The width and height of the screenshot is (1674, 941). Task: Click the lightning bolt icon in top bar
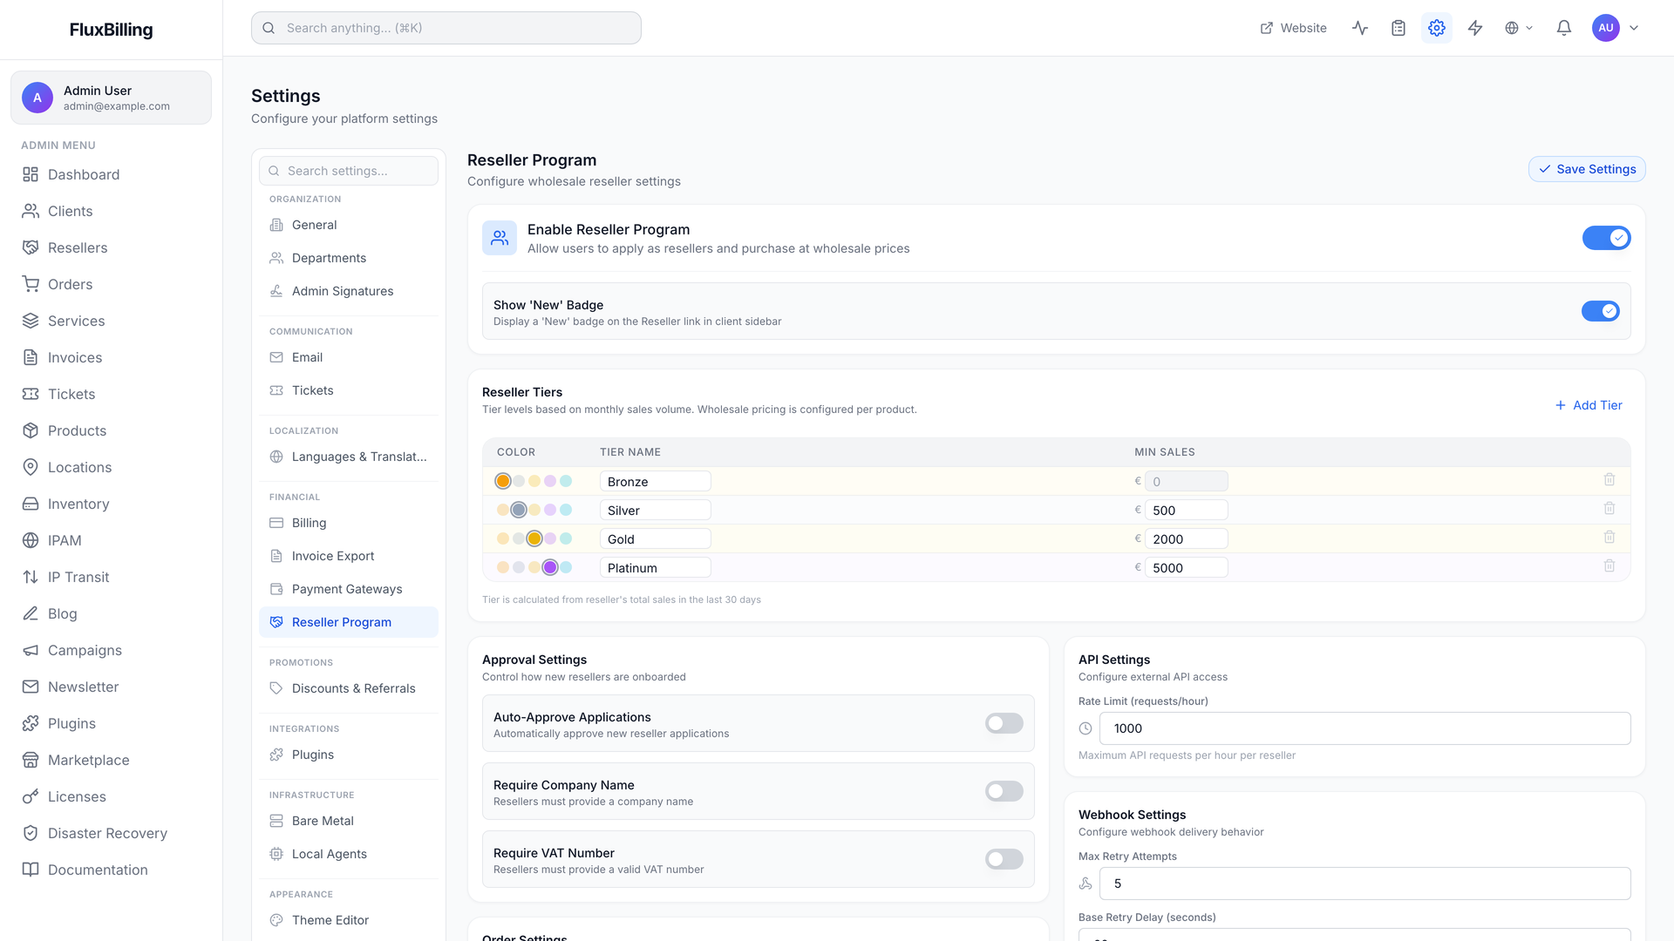coord(1475,28)
